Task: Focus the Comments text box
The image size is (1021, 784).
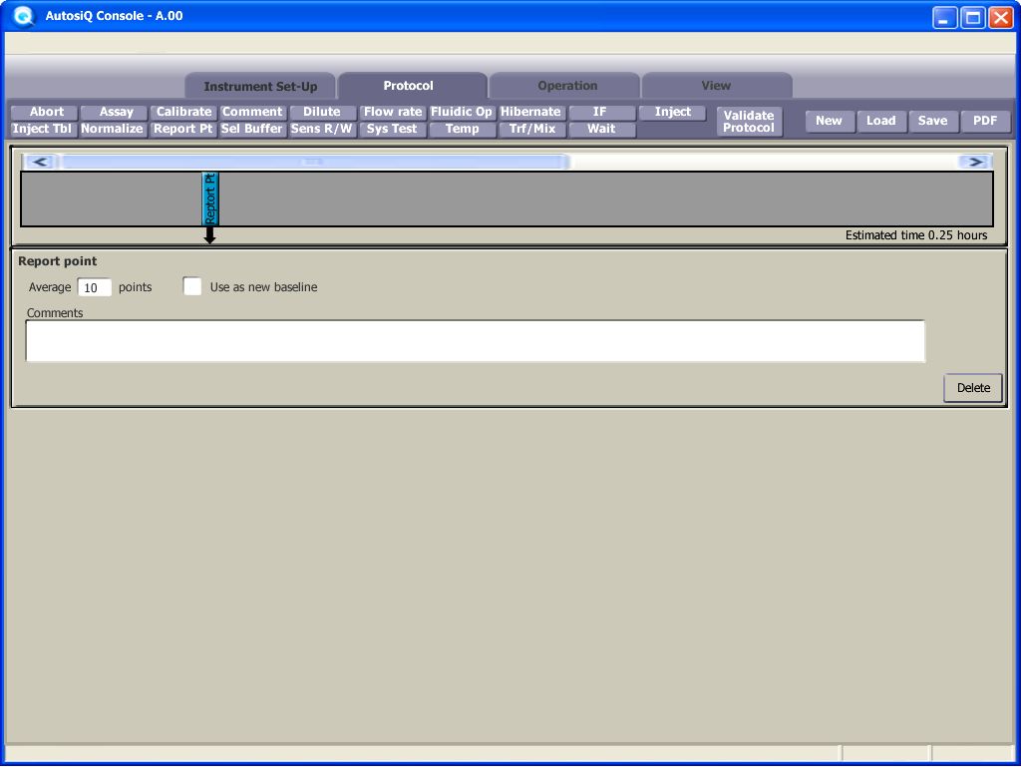Action: 476,340
